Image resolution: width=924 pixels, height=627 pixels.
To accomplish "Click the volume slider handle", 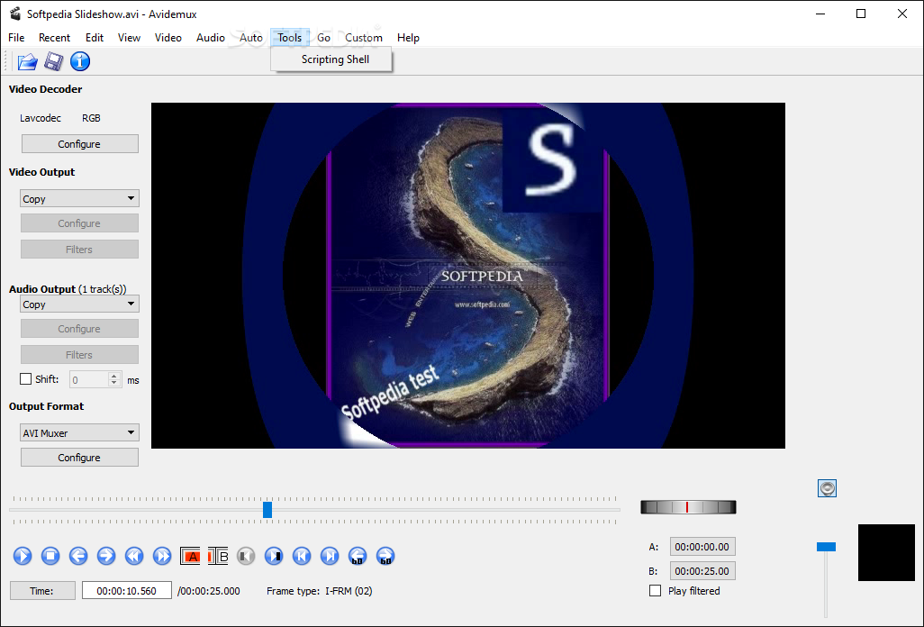I will [826, 547].
